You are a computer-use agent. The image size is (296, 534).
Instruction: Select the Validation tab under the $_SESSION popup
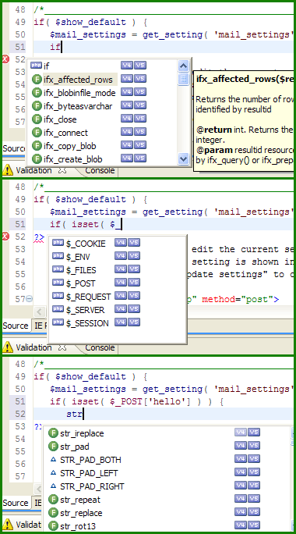[x=33, y=347]
